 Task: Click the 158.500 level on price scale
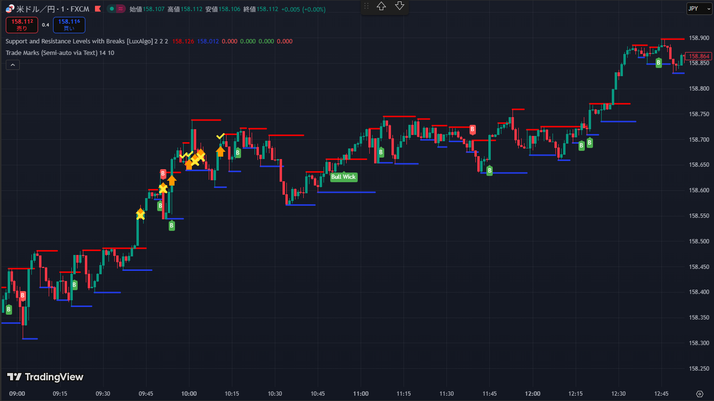click(x=699, y=241)
